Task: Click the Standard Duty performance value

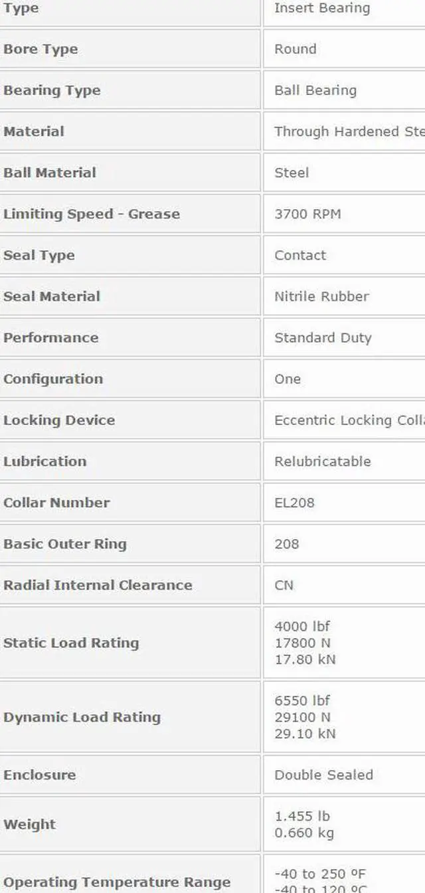Action: point(323,337)
